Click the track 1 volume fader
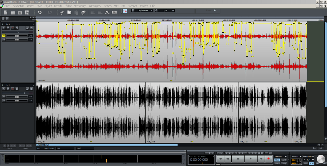 tap(17, 36)
